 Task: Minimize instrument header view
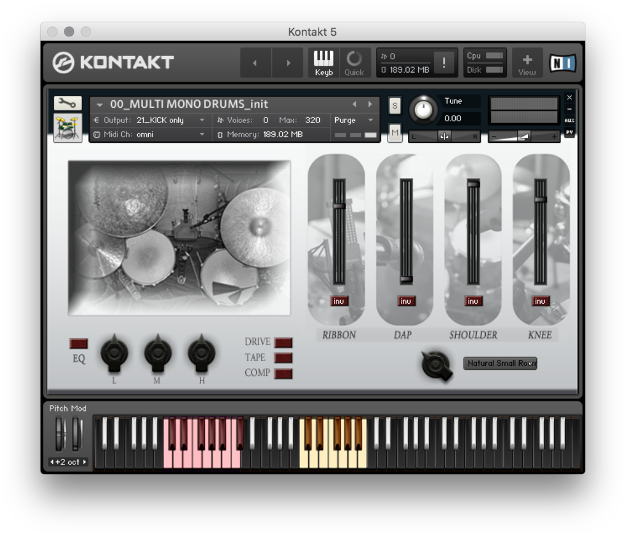[x=569, y=108]
